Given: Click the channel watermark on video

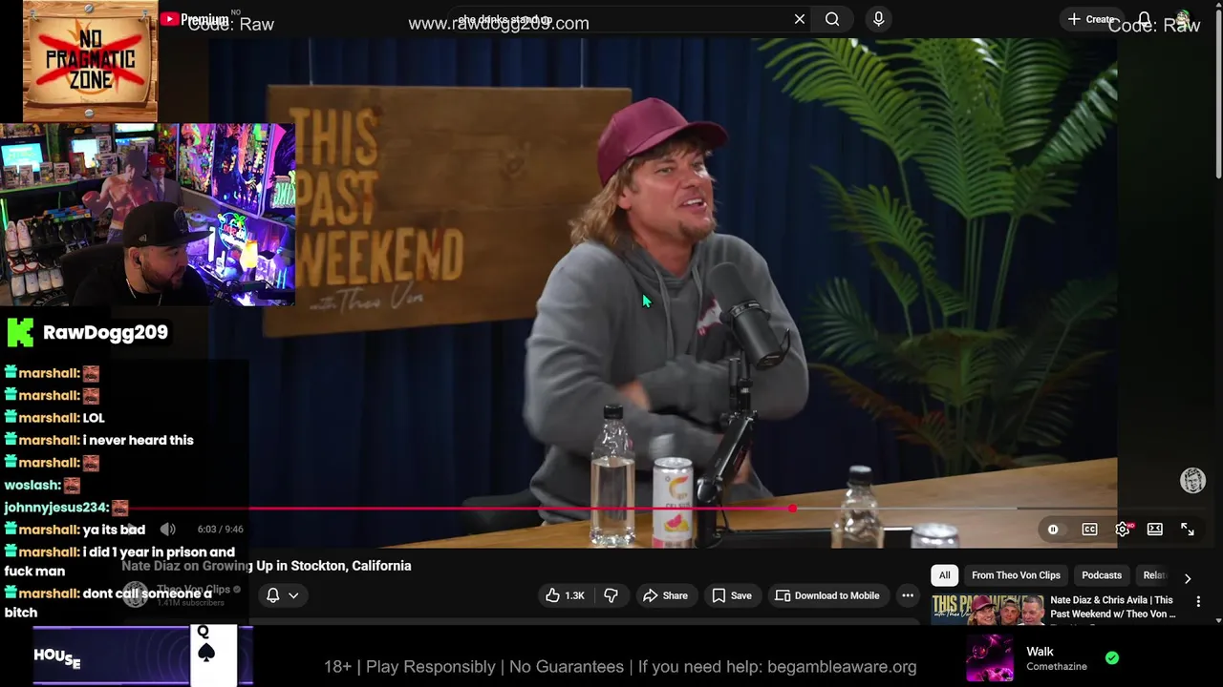Looking at the screenshot, I should 1192,480.
